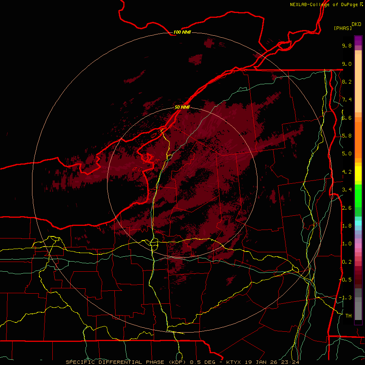Image resolution: width=365 pixels, height=365 pixels.
Task: Pick the 3.4 label on the legend
Action: [x=347, y=190]
